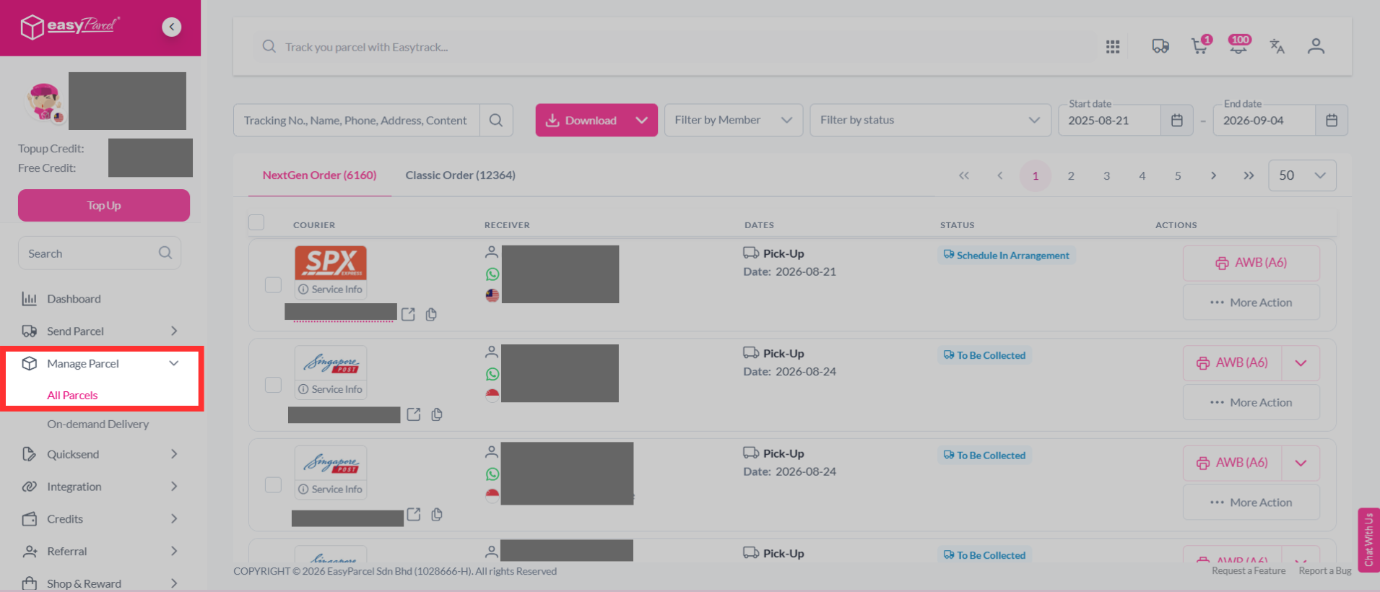Open WhatsApp for the SPX receiver
The width and height of the screenshot is (1380, 592).
pos(492,274)
